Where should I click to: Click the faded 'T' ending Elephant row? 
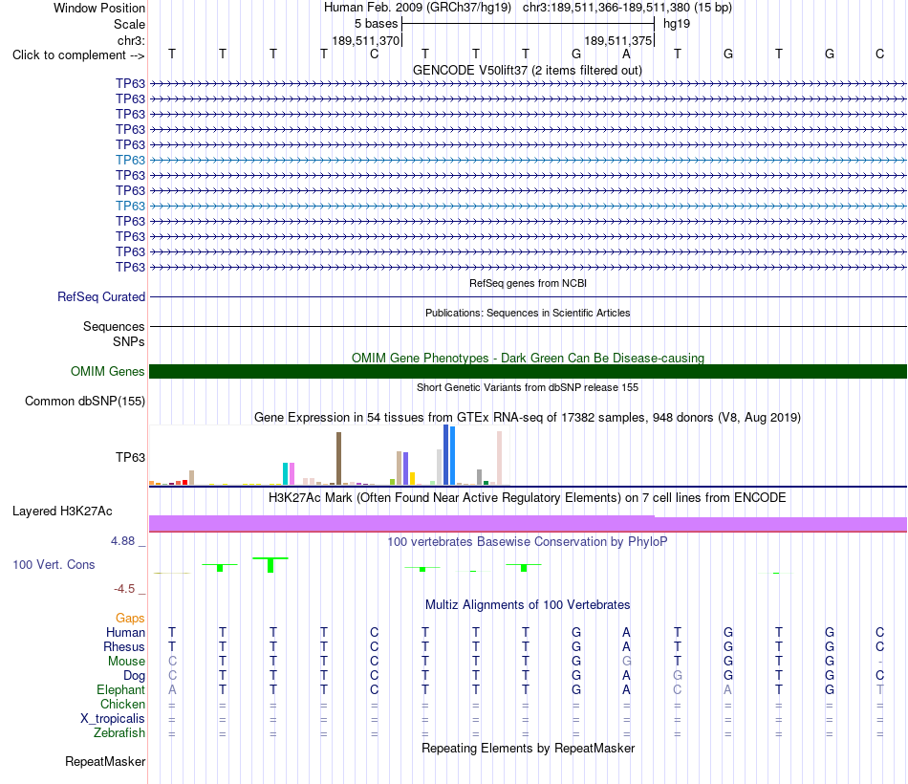point(879,689)
